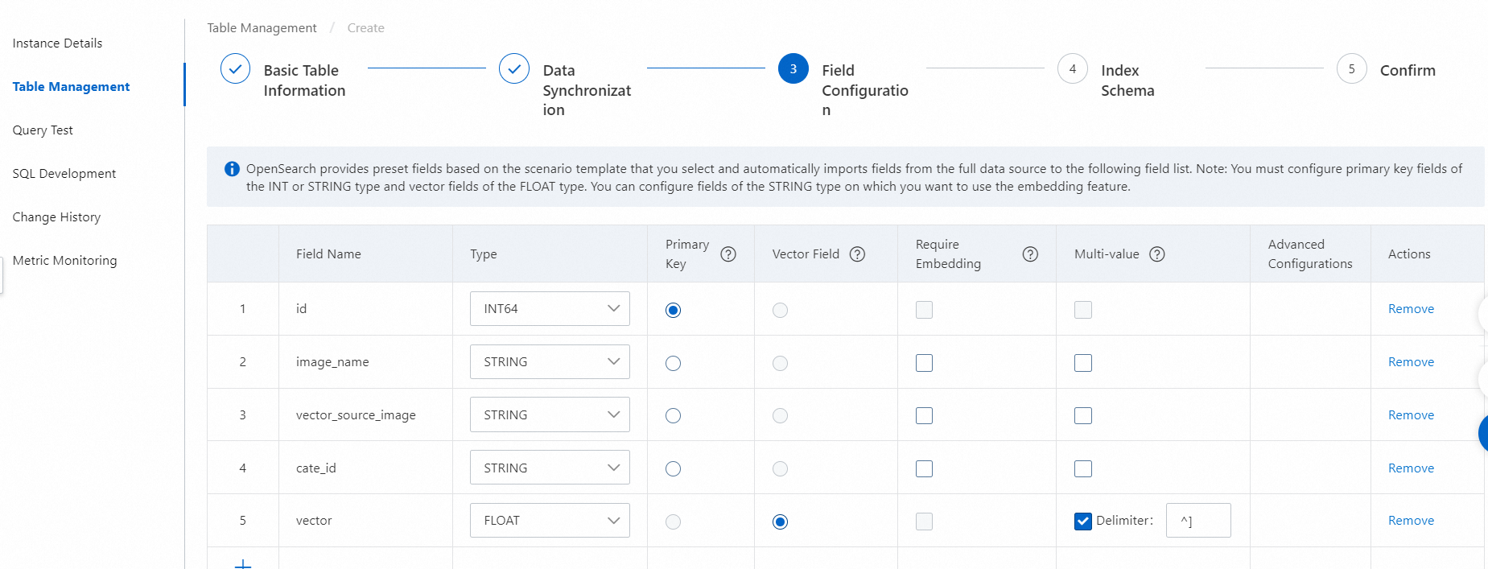Enable Require Embedding for vector_source_image
1488x569 pixels.
[924, 416]
